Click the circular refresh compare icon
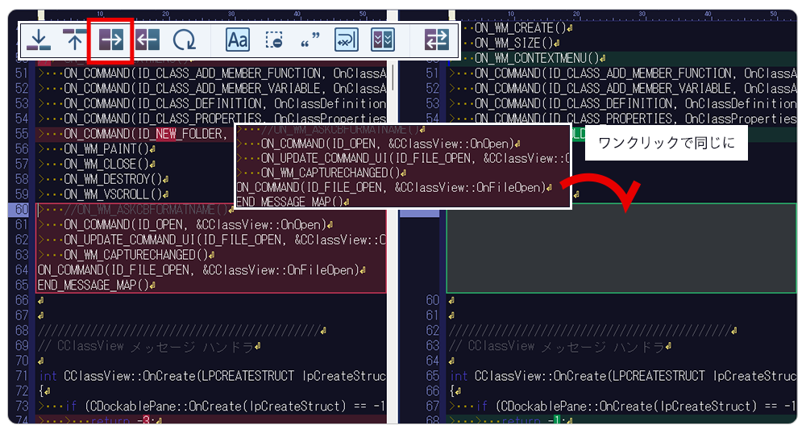Viewport: 806px width, 434px height. 185,40
